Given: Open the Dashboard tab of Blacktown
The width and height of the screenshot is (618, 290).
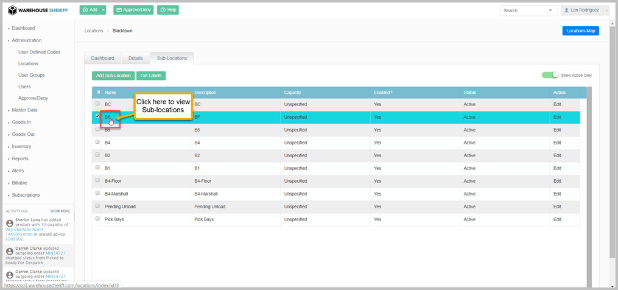Looking at the screenshot, I should tap(102, 58).
